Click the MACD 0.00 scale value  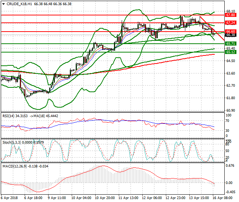tap(229, 183)
